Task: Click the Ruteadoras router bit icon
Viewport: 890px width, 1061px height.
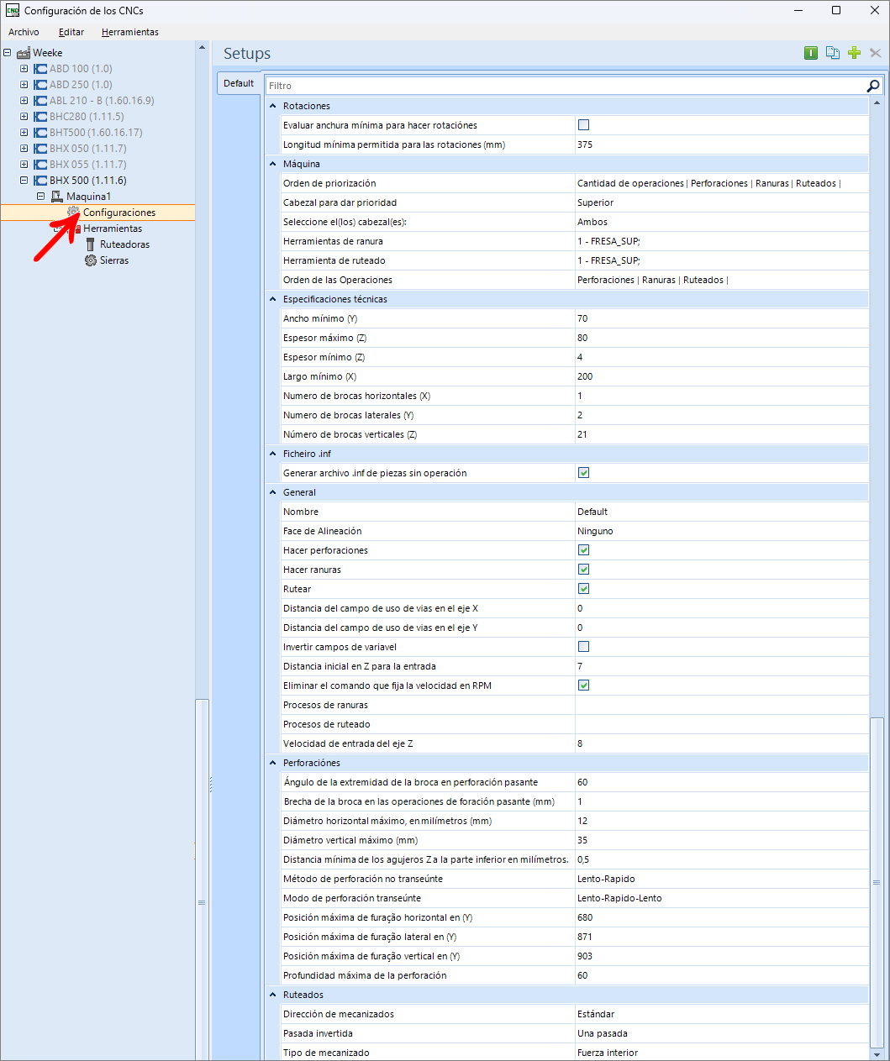Action: point(91,244)
